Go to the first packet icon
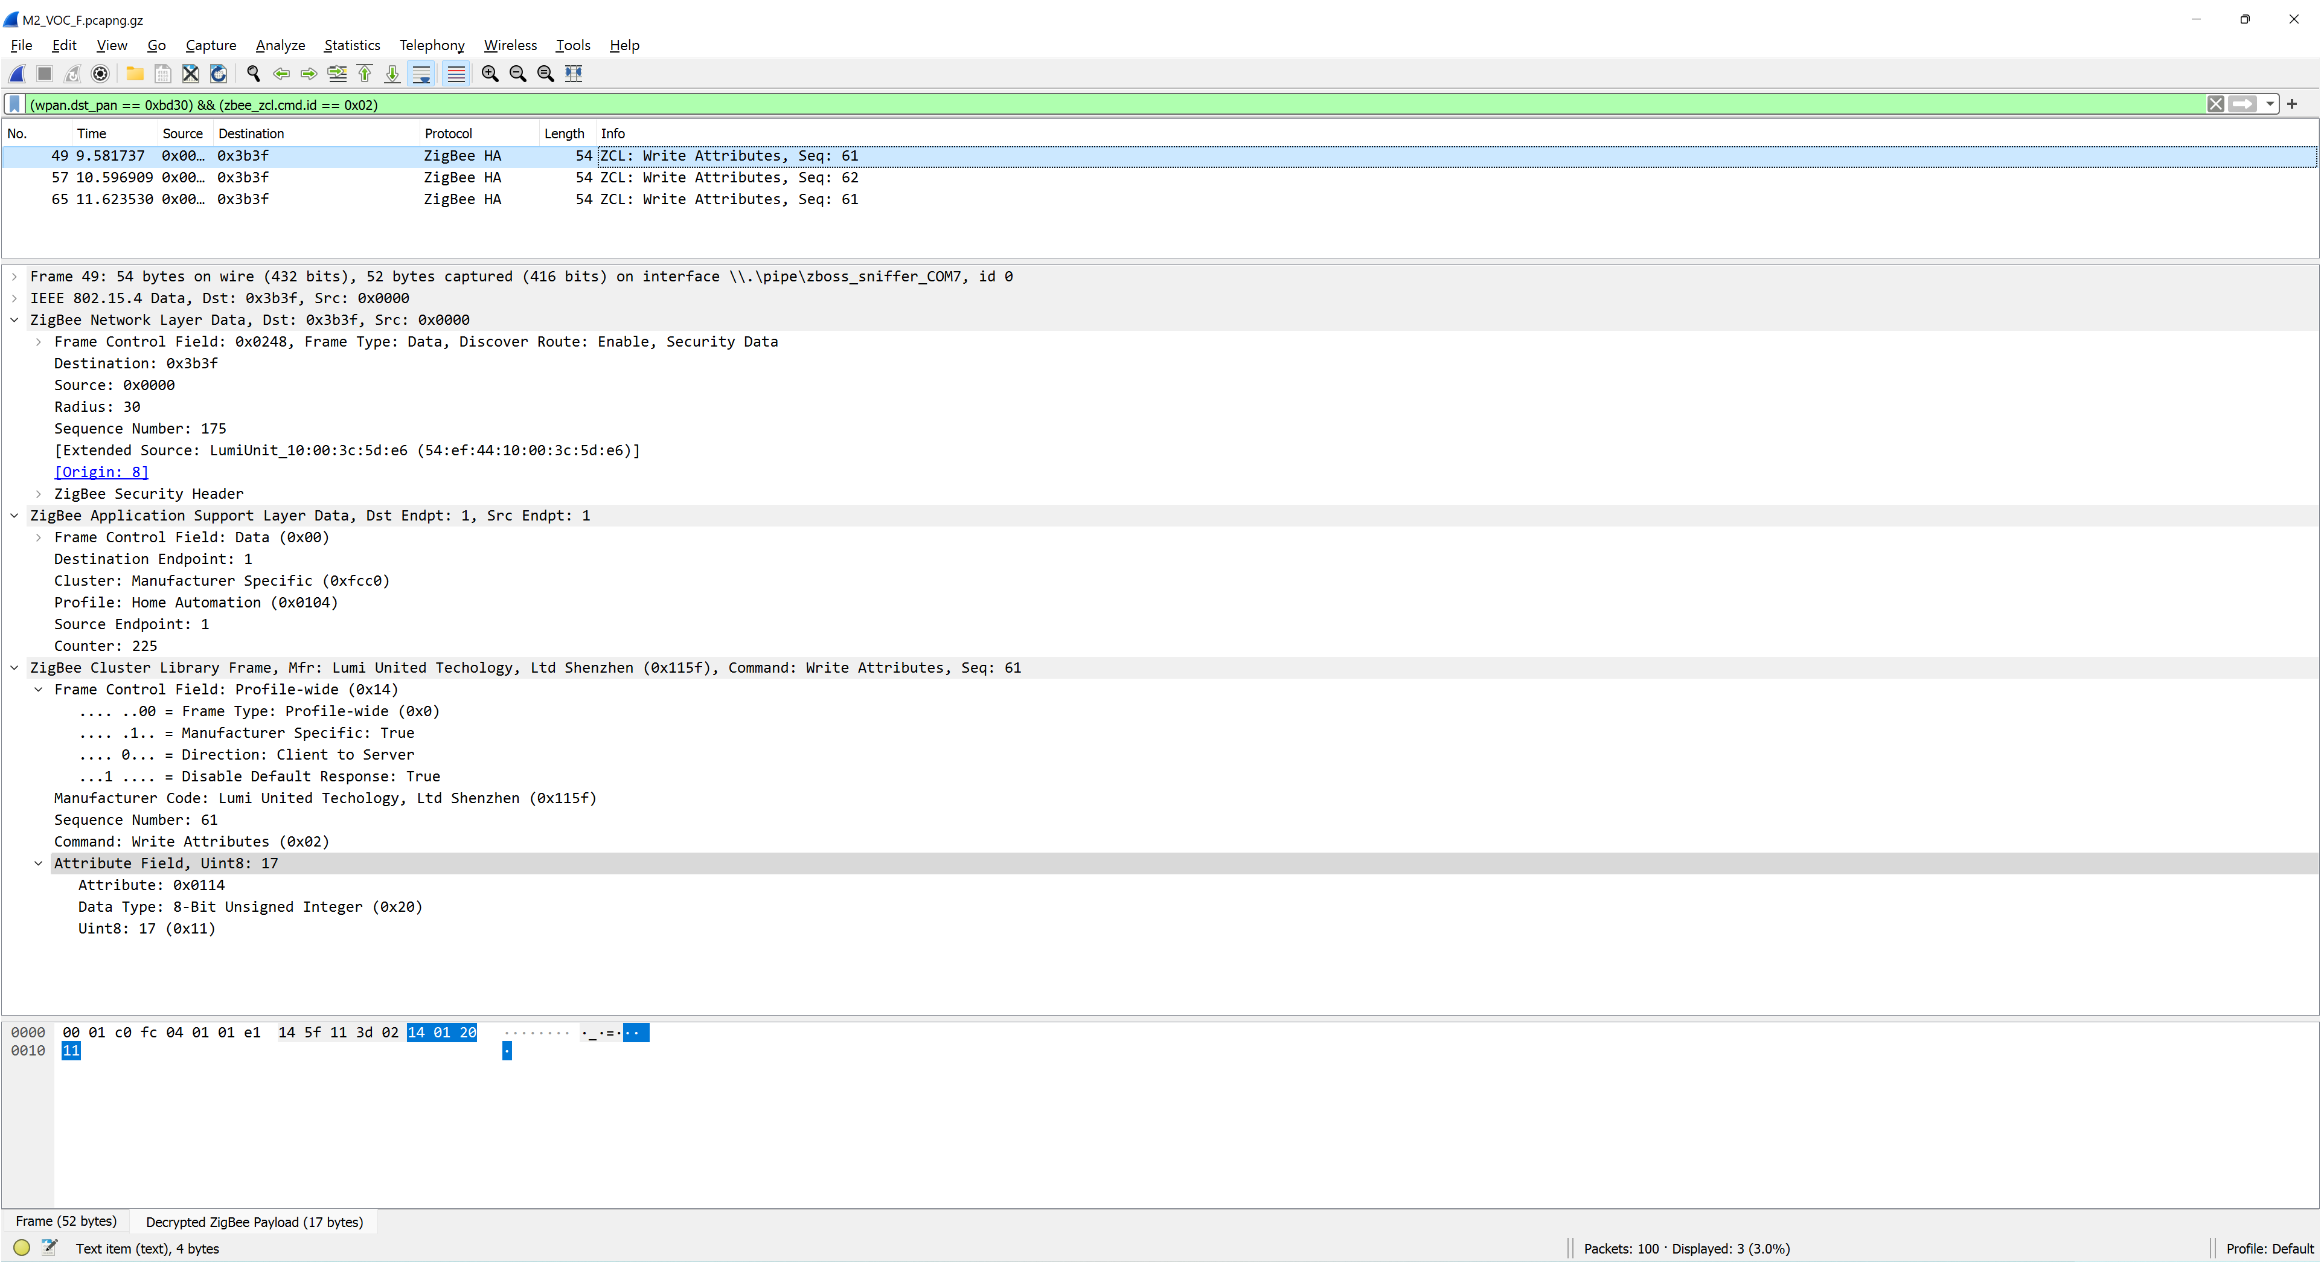 click(x=365, y=74)
